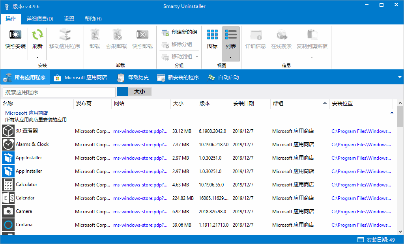
Task: Open Cortana install location path
Action: pos(361,225)
